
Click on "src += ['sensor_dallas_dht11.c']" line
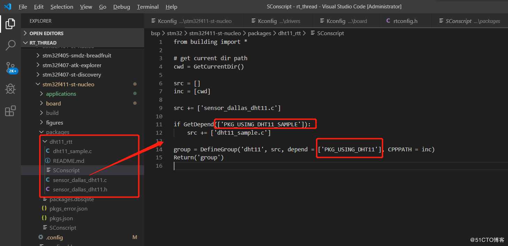pos(227,108)
